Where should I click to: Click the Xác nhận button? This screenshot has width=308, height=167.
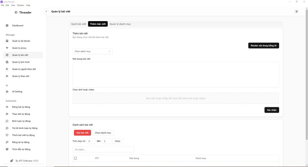[x=272, y=110]
